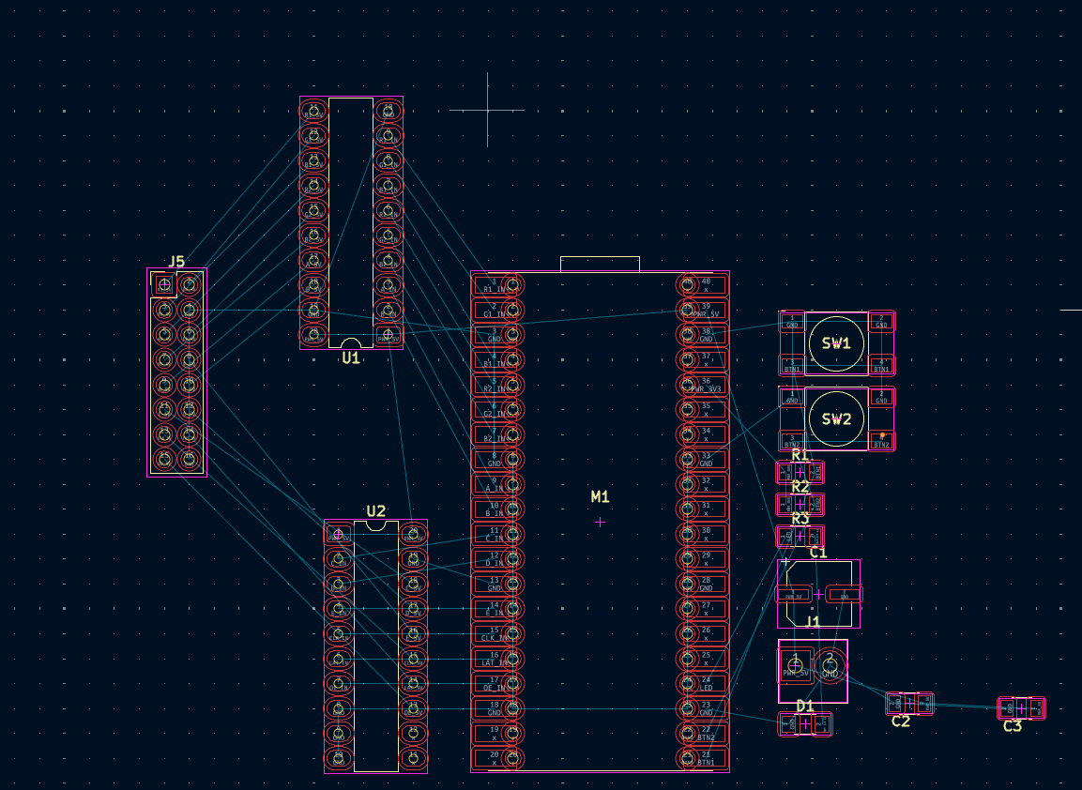Click M1 pad 22 BTN2
This screenshot has width=1082, height=790.
pyautogui.click(x=706, y=734)
